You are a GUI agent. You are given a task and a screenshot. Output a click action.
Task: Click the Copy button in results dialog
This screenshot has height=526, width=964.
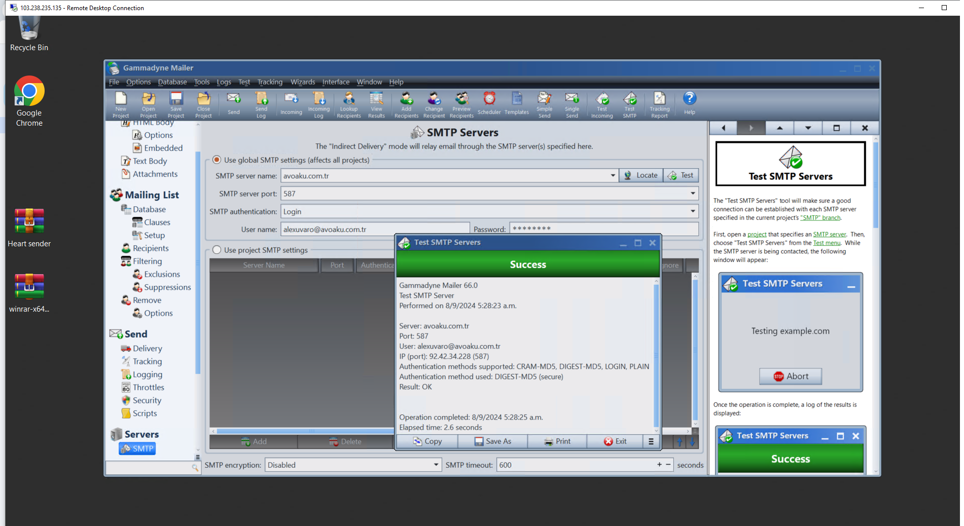pyautogui.click(x=427, y=441)
